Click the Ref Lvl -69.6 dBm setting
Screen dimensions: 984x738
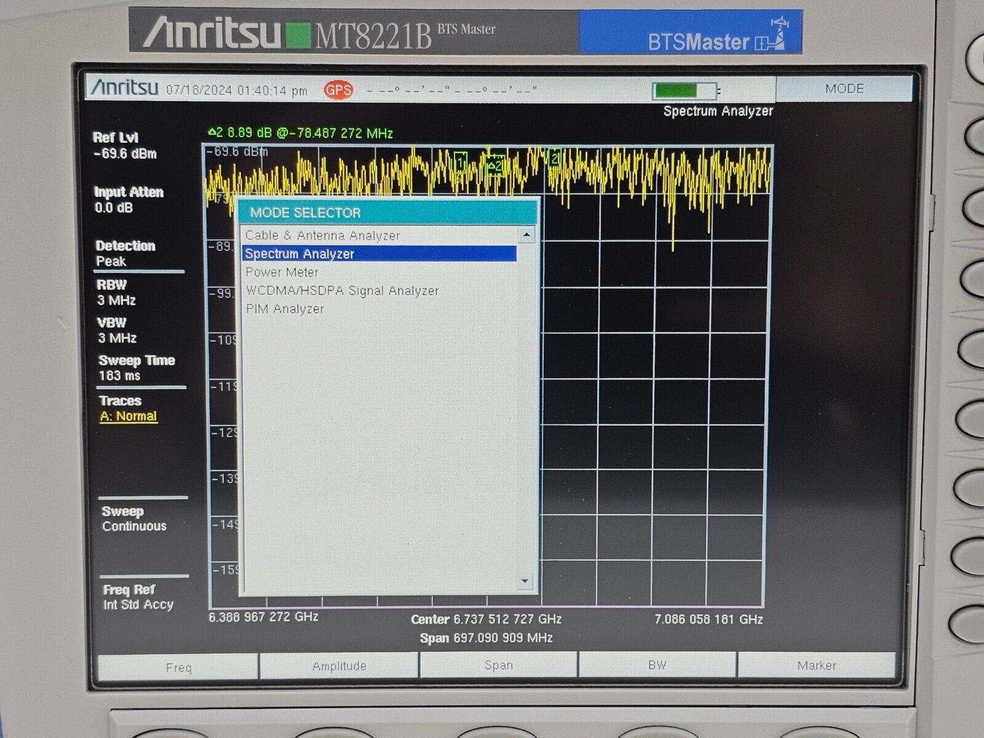coord(125,146)
